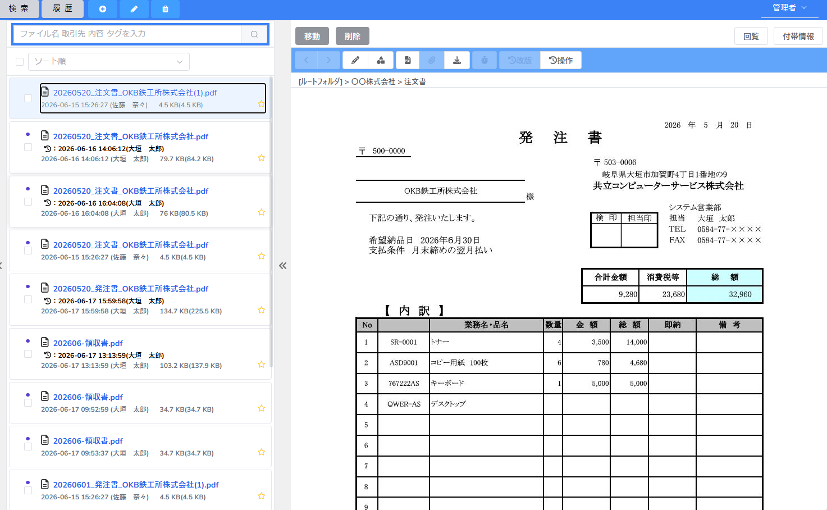Open the 操作 history tab
The height and width of the screenshot is (510, 827).
coord(561,60)
